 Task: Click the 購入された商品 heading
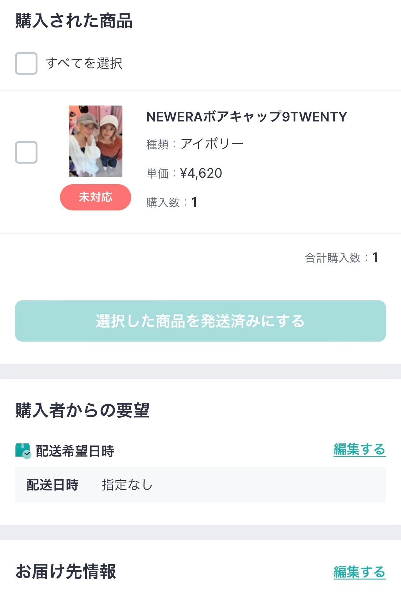point(74,21)
